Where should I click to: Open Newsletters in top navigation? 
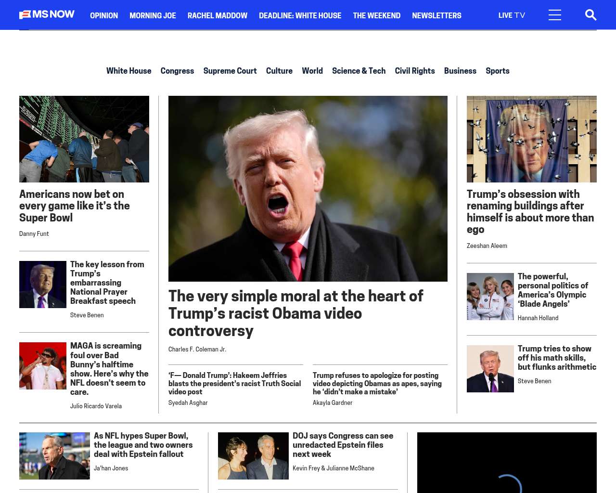coord(436,15)
